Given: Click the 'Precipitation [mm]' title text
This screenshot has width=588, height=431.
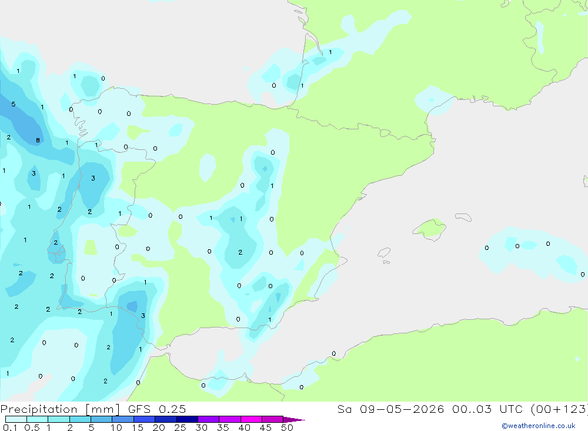Looking at the screenshot, I should tap(61, 409).
